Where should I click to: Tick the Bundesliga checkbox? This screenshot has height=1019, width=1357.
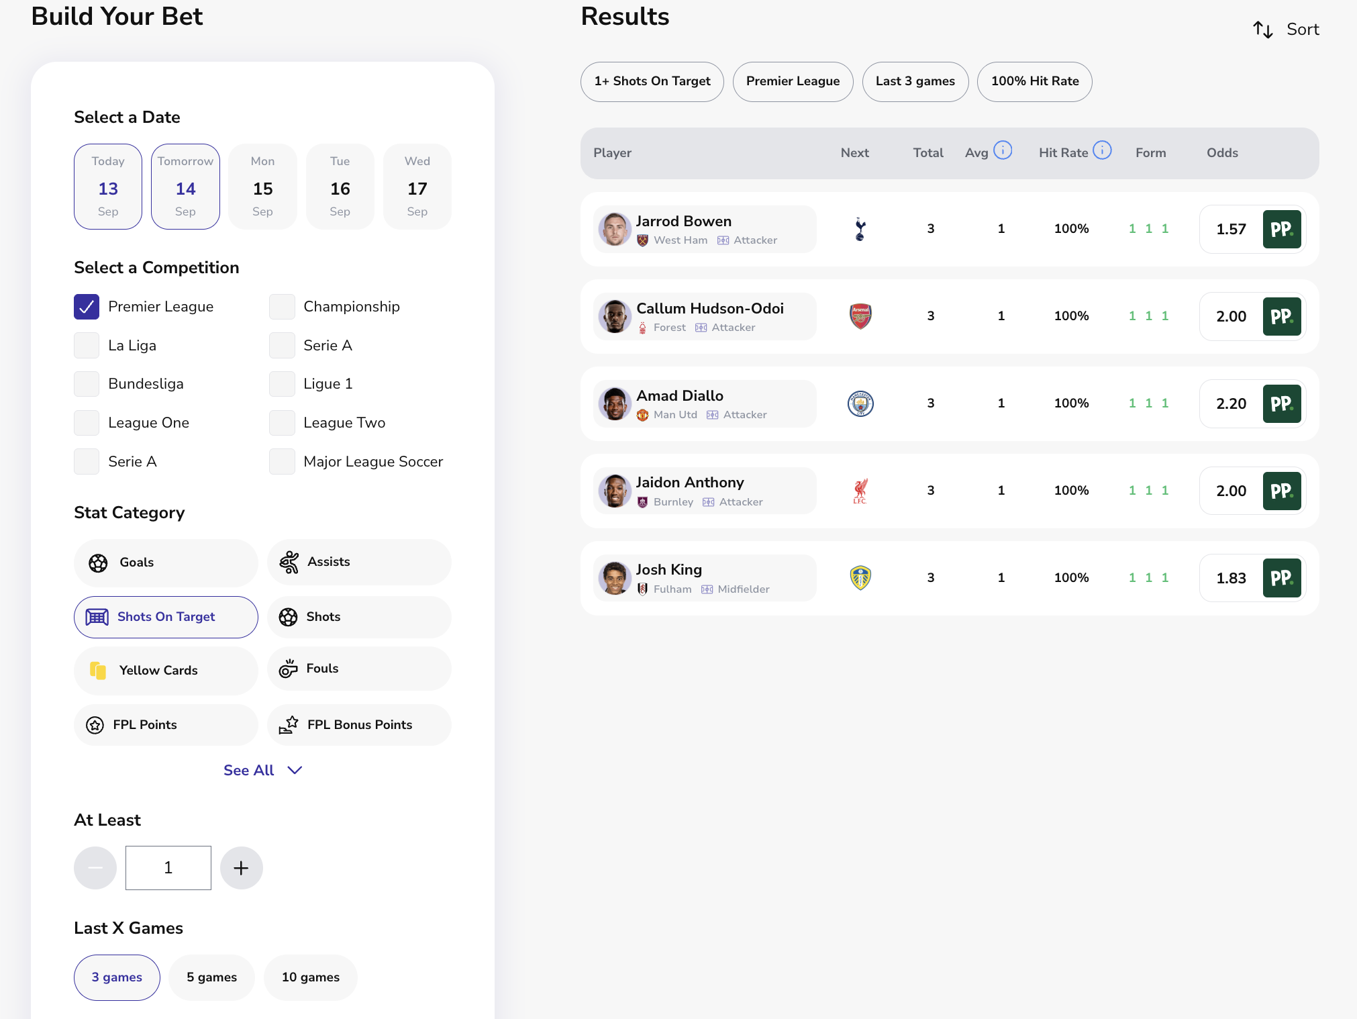(x=87, y=384)
